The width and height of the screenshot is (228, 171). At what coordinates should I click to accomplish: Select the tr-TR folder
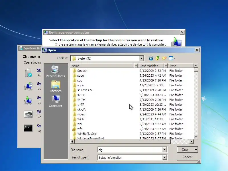pos(81,105)
